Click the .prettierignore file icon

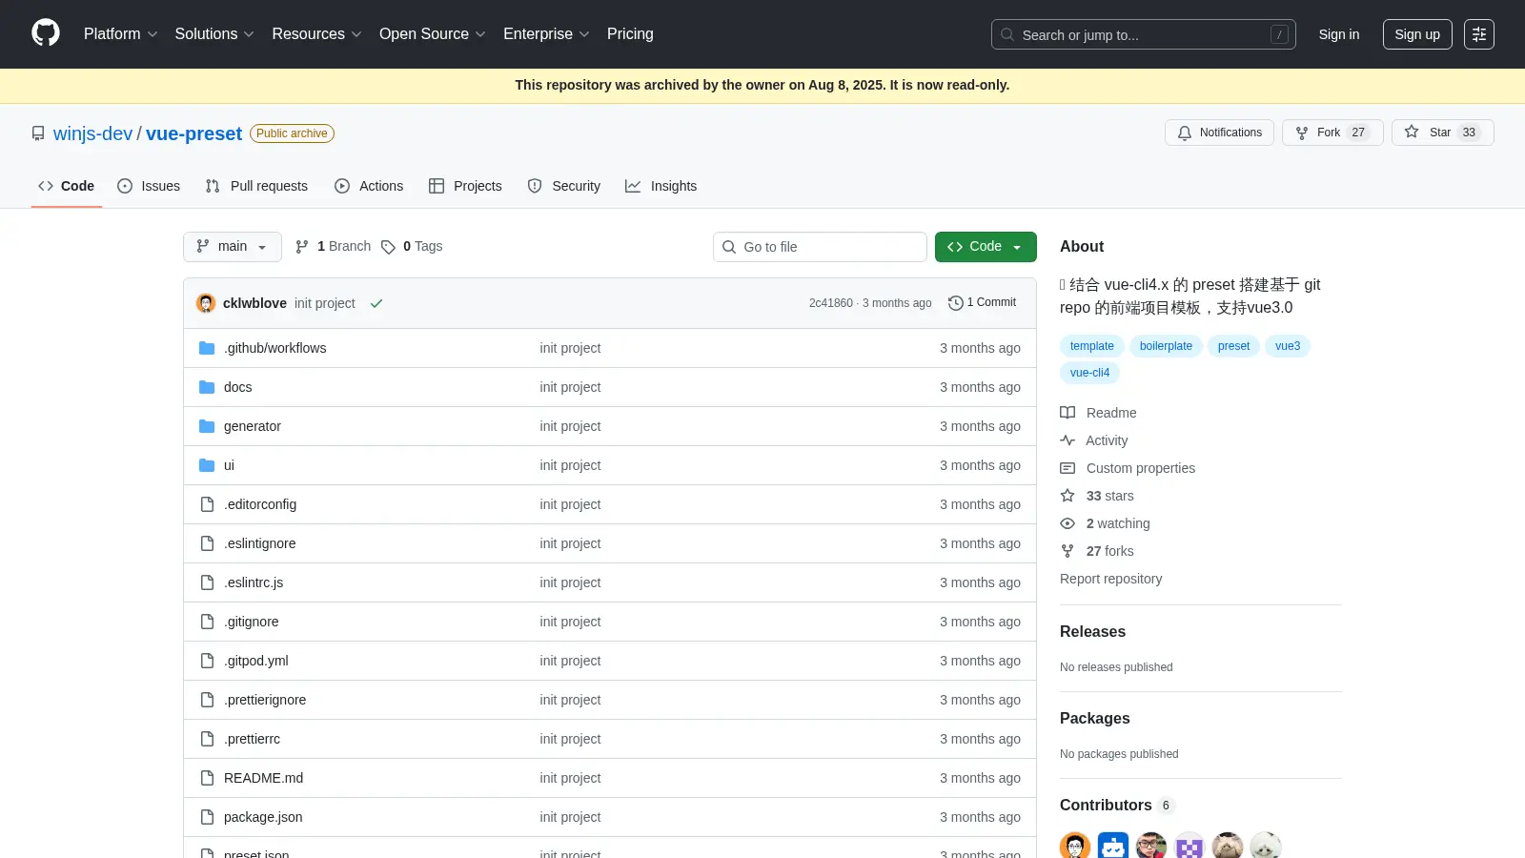(x=207, y=700)
